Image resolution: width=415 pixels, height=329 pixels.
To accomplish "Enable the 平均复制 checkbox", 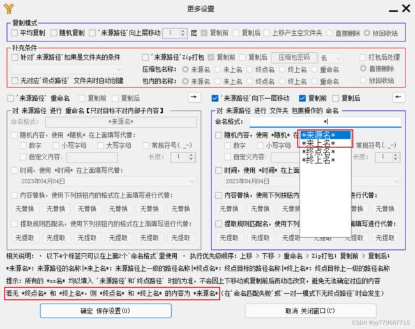I will click(x=14, y=33).
